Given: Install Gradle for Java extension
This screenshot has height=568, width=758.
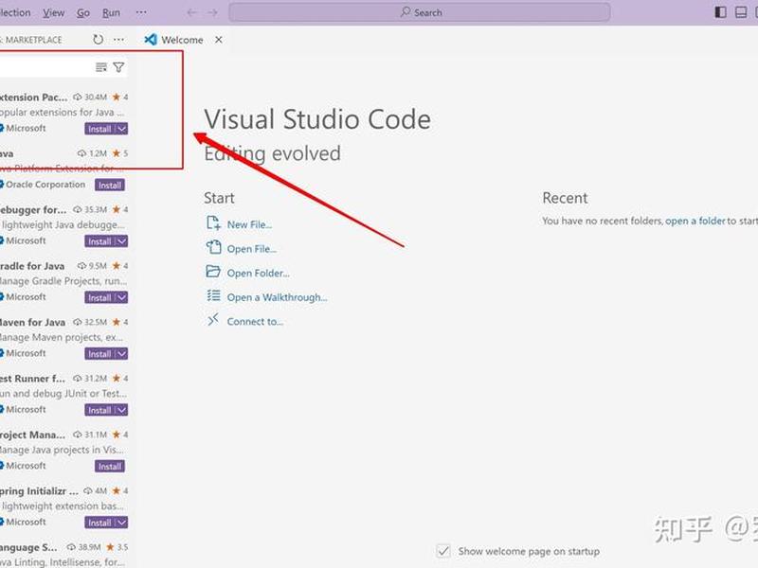Looking at the screenshot, I should click(99, 297).
